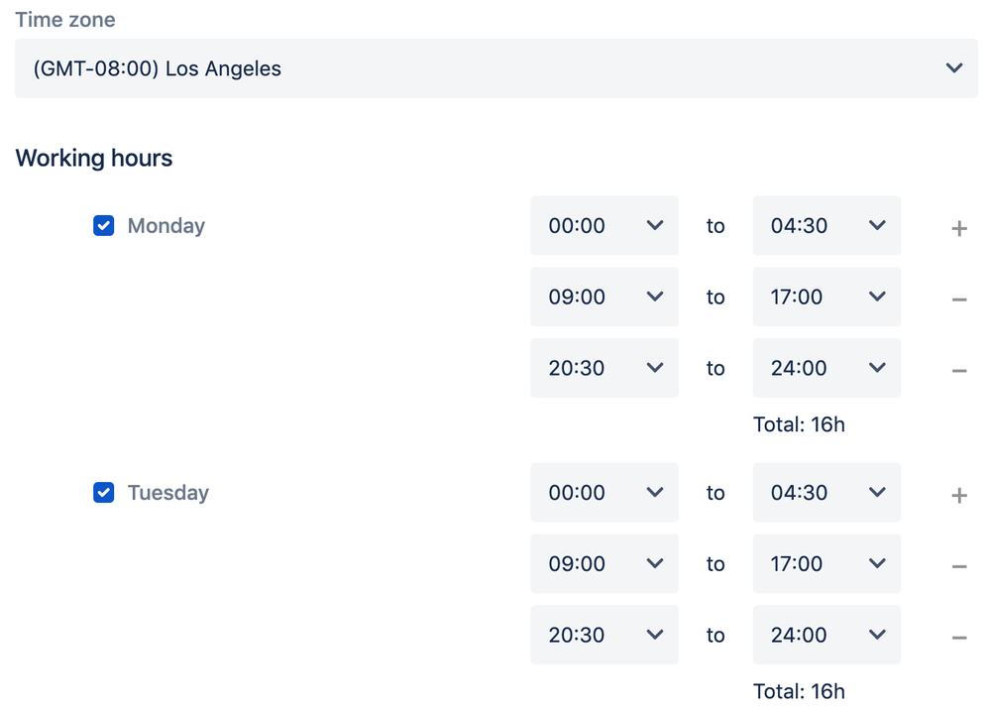This screenshot has height=712, width=990.
Task: Open Tuesday's 17:00 end time dropdown
Action: point(826,564)
